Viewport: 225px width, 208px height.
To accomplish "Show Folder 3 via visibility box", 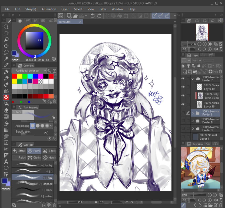I will pyautogui.click(x=183, y=128).
